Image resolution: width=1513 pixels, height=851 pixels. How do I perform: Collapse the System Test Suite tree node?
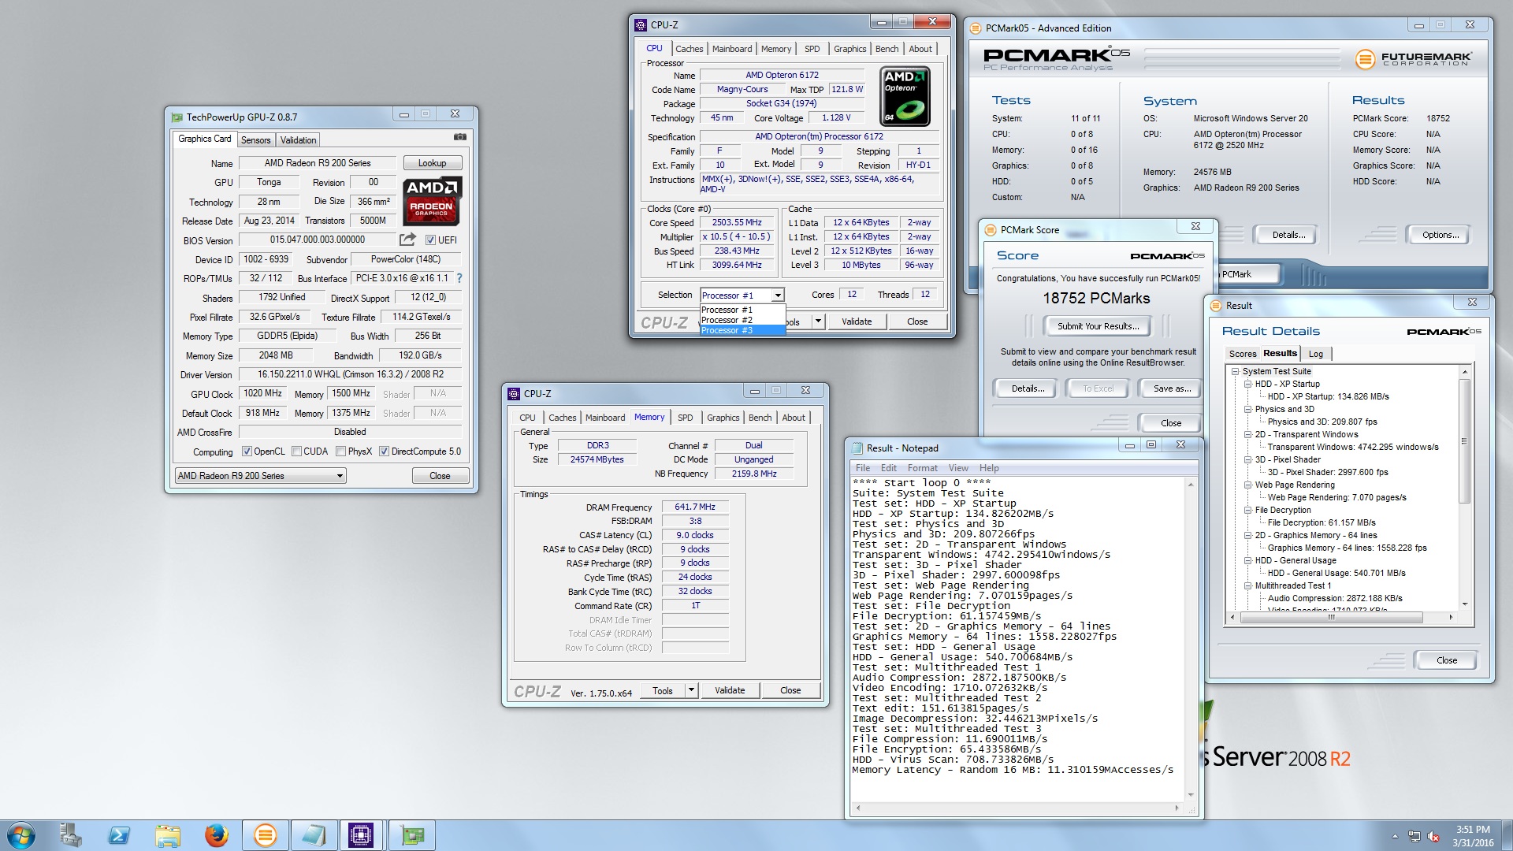coord(1235,371)
